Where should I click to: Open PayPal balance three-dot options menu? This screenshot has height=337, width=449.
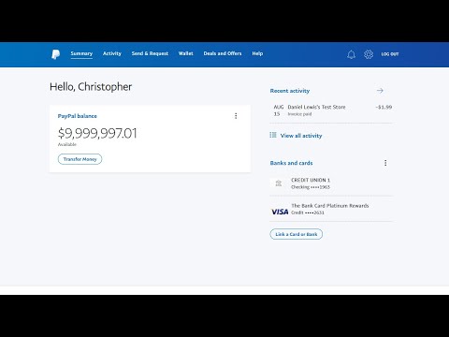[236, 116]
